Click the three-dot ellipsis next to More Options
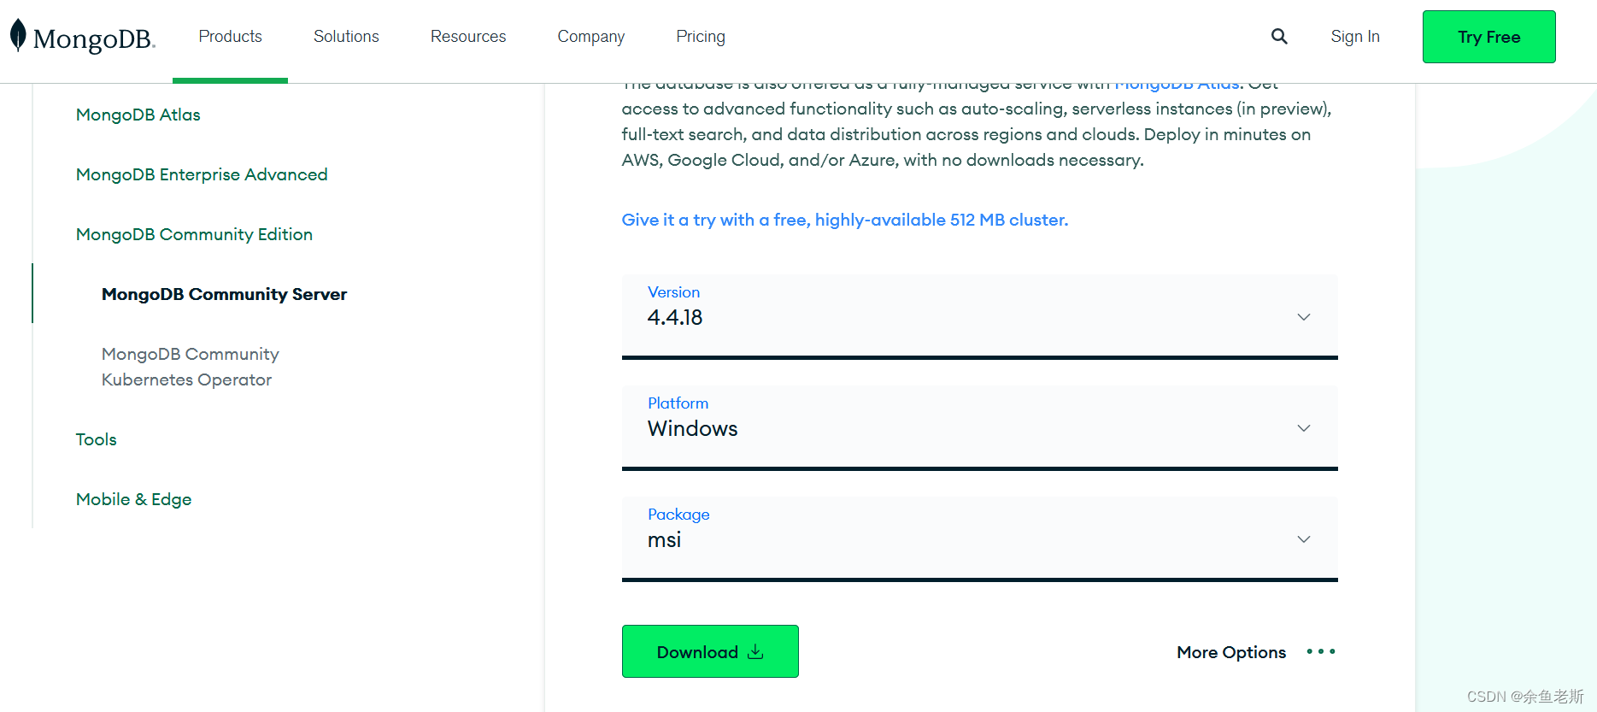1597x712 pixels. (1319, 651)
